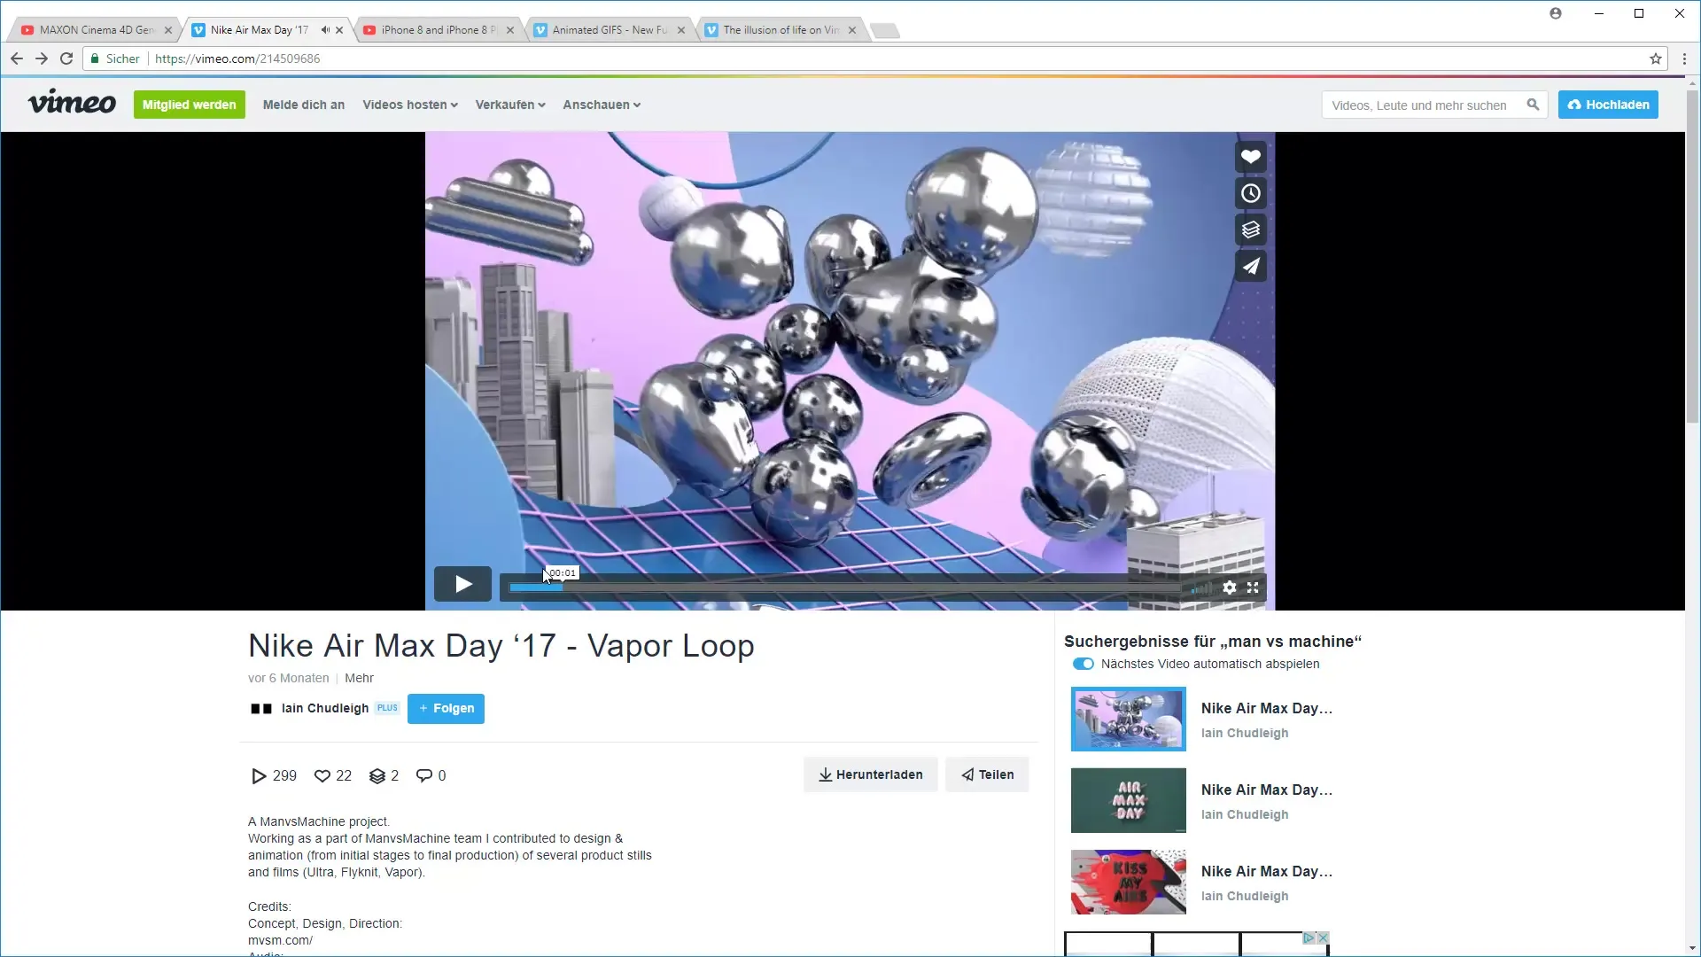Expand the Videos hosten dropdown
1701x957 pixels.
point(410,105)
